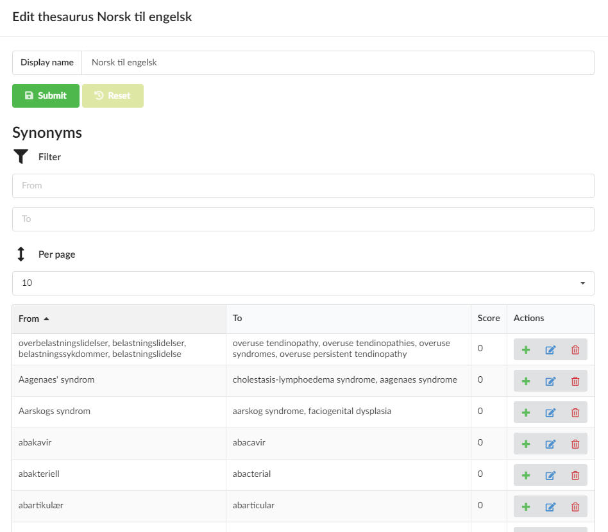Edit the Aarskogs syndrom row
The image size is (608, 532).
click(551, 413)
